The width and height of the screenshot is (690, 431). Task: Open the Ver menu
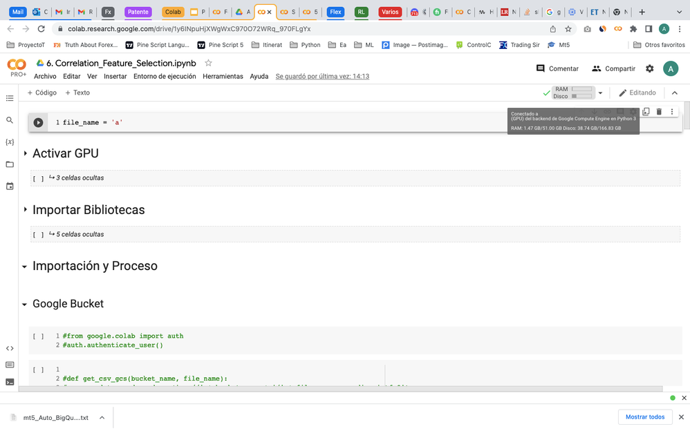click(92, 76)
